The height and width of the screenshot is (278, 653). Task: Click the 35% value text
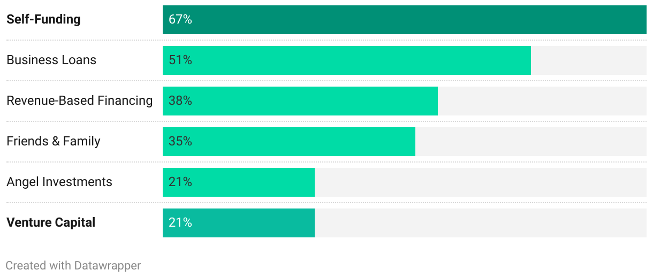pos(180,142)
